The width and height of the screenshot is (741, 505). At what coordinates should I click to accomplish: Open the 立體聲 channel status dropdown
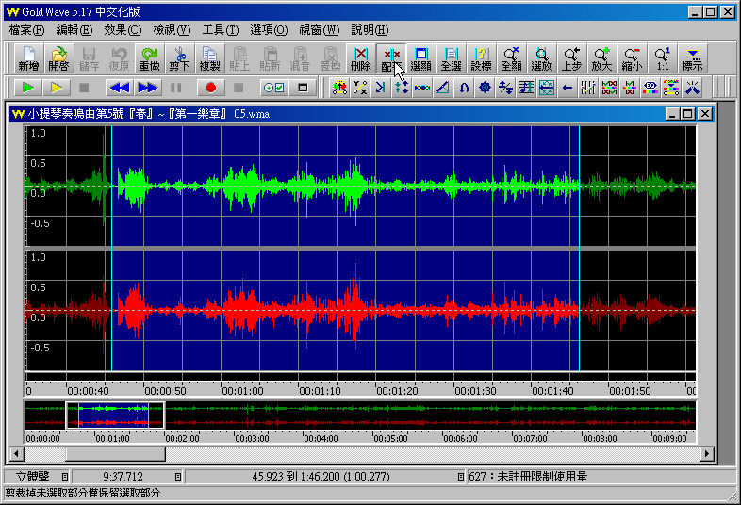tap(64, 477)
